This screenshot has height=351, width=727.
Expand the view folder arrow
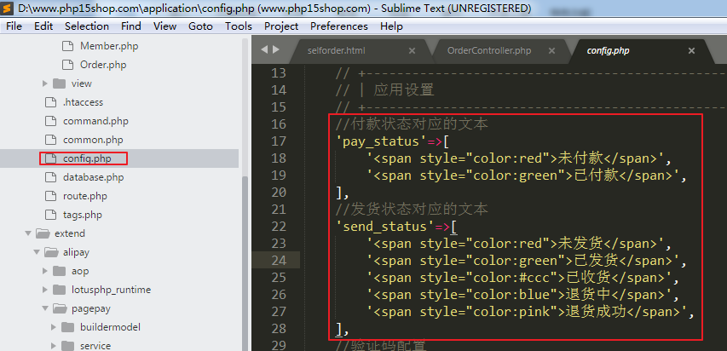[x=44, y=83]
